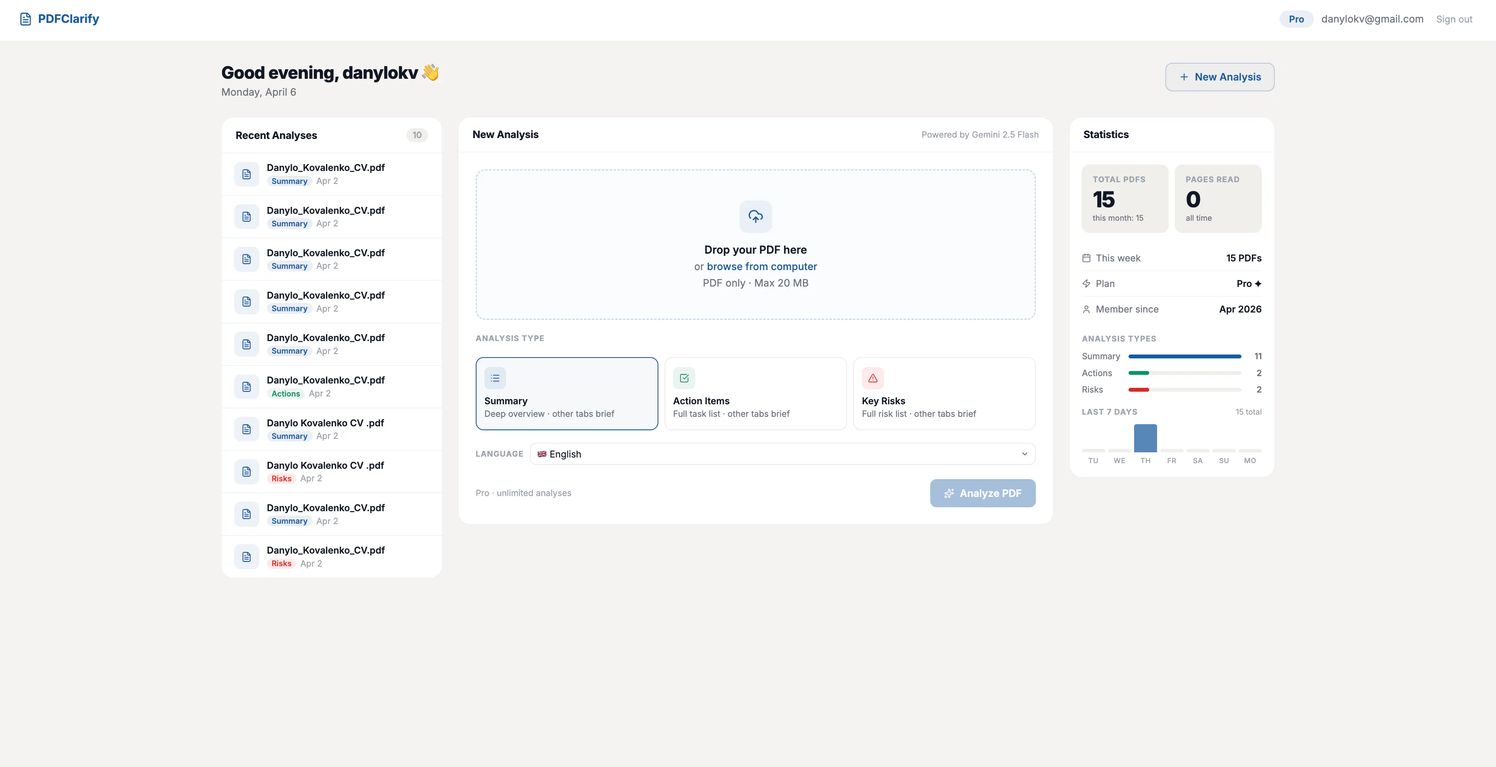Click the file icon of the Actions-tagged analysis
Image resolution: width=1496 pixels, height=767 pixels.
pyautogui.click(x=246, y=387)
